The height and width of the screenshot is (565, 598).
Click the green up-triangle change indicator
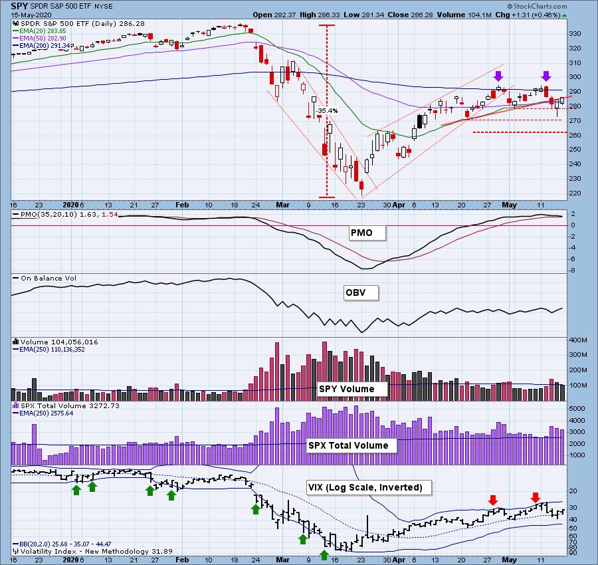(x=564, y=15)
